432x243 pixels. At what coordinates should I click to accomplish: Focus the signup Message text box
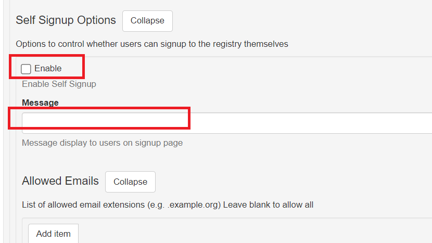click(x=227, y=123)
